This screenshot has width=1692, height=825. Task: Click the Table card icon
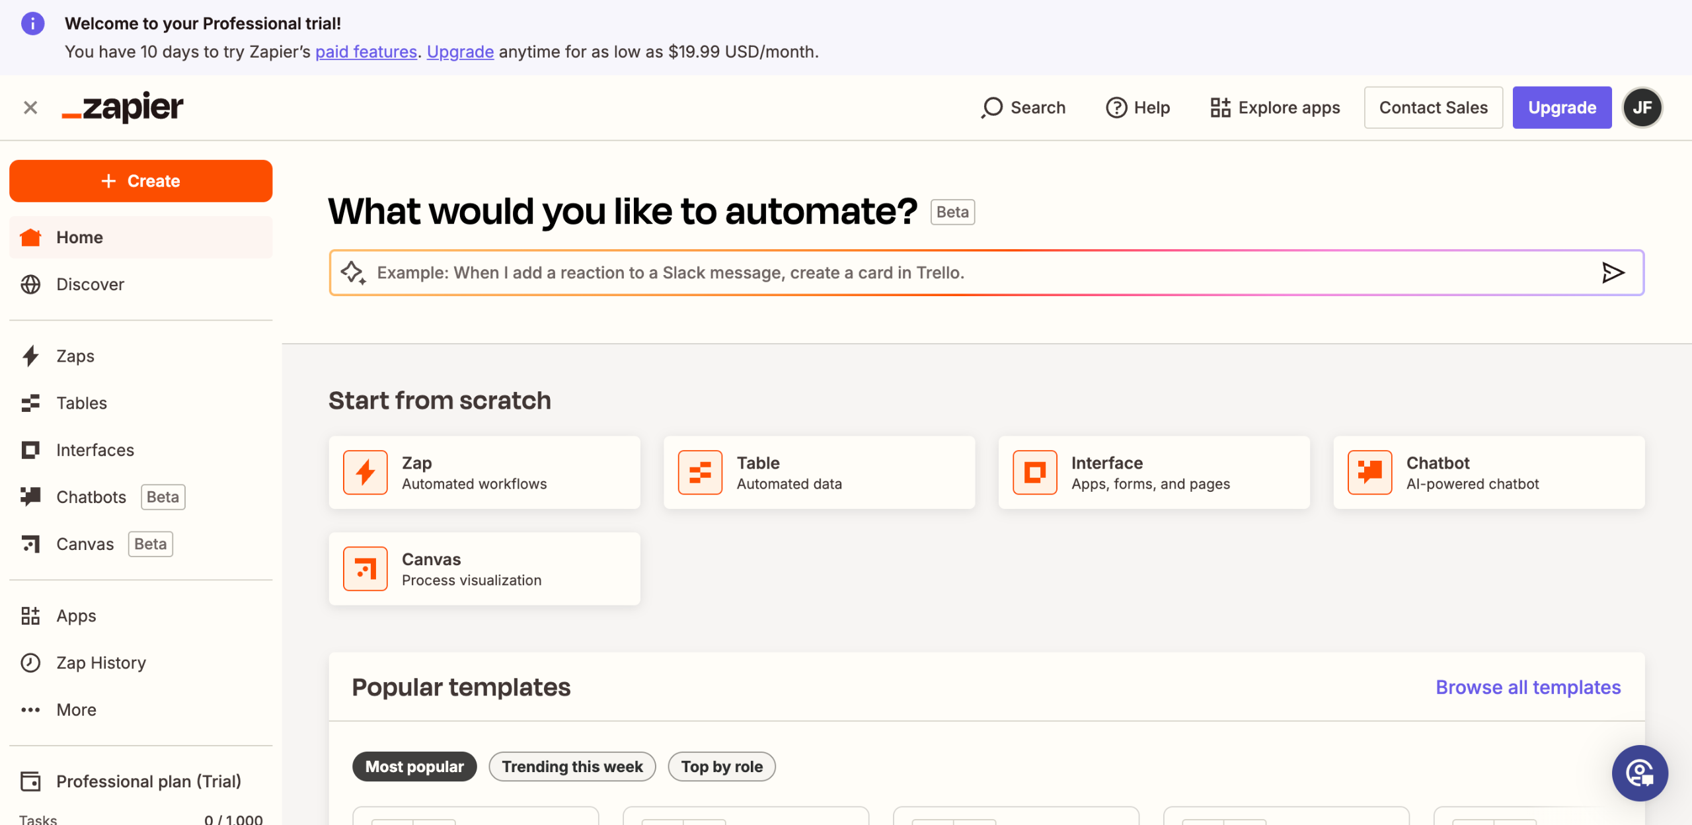pos(700,473)
